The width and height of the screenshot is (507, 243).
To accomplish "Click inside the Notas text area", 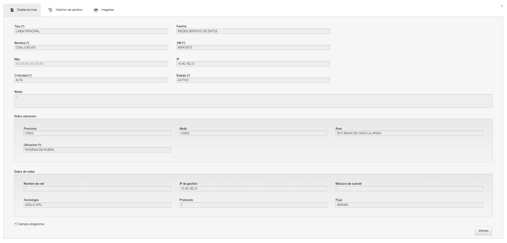I will pyautogui.click(x=253, y=101).
